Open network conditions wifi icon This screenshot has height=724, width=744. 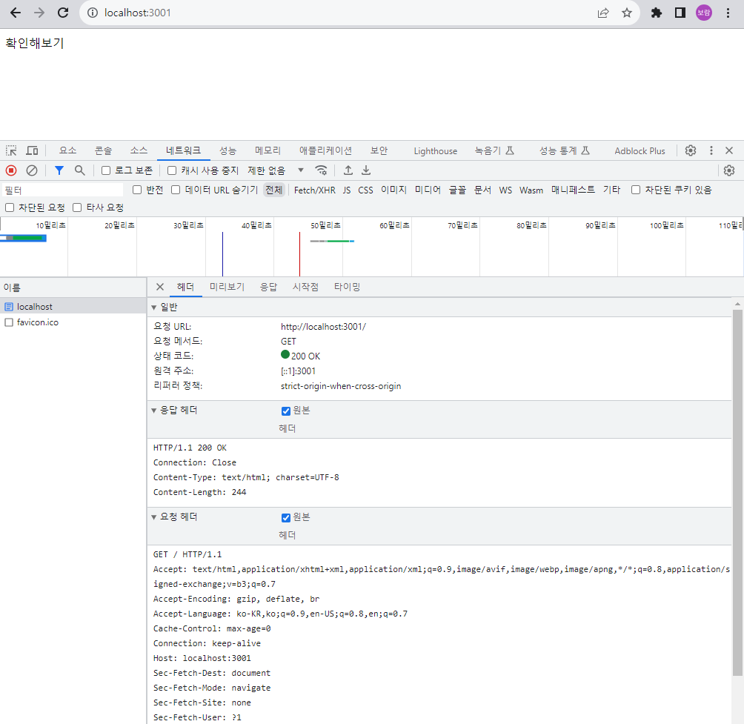click(321, 170)
